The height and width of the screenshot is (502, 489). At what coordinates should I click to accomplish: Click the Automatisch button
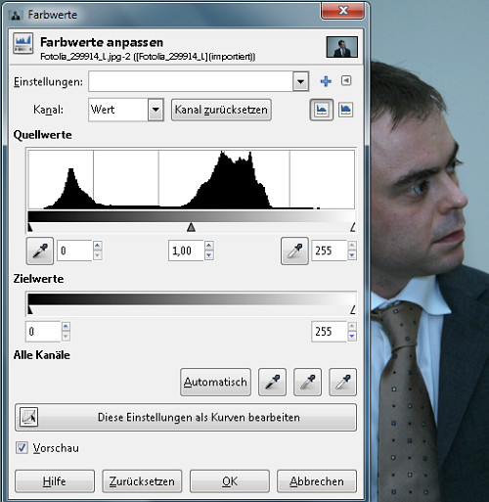[x=215, y=382]
